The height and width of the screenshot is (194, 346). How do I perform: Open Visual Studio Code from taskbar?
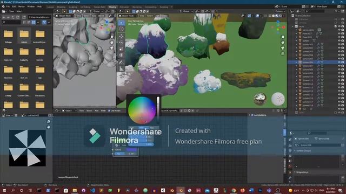[x=92, y=190]
